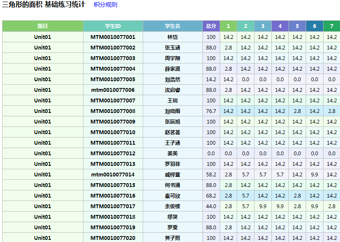Click student name 王玥
This screenshot has height=242, width=340.
[173, 101]
